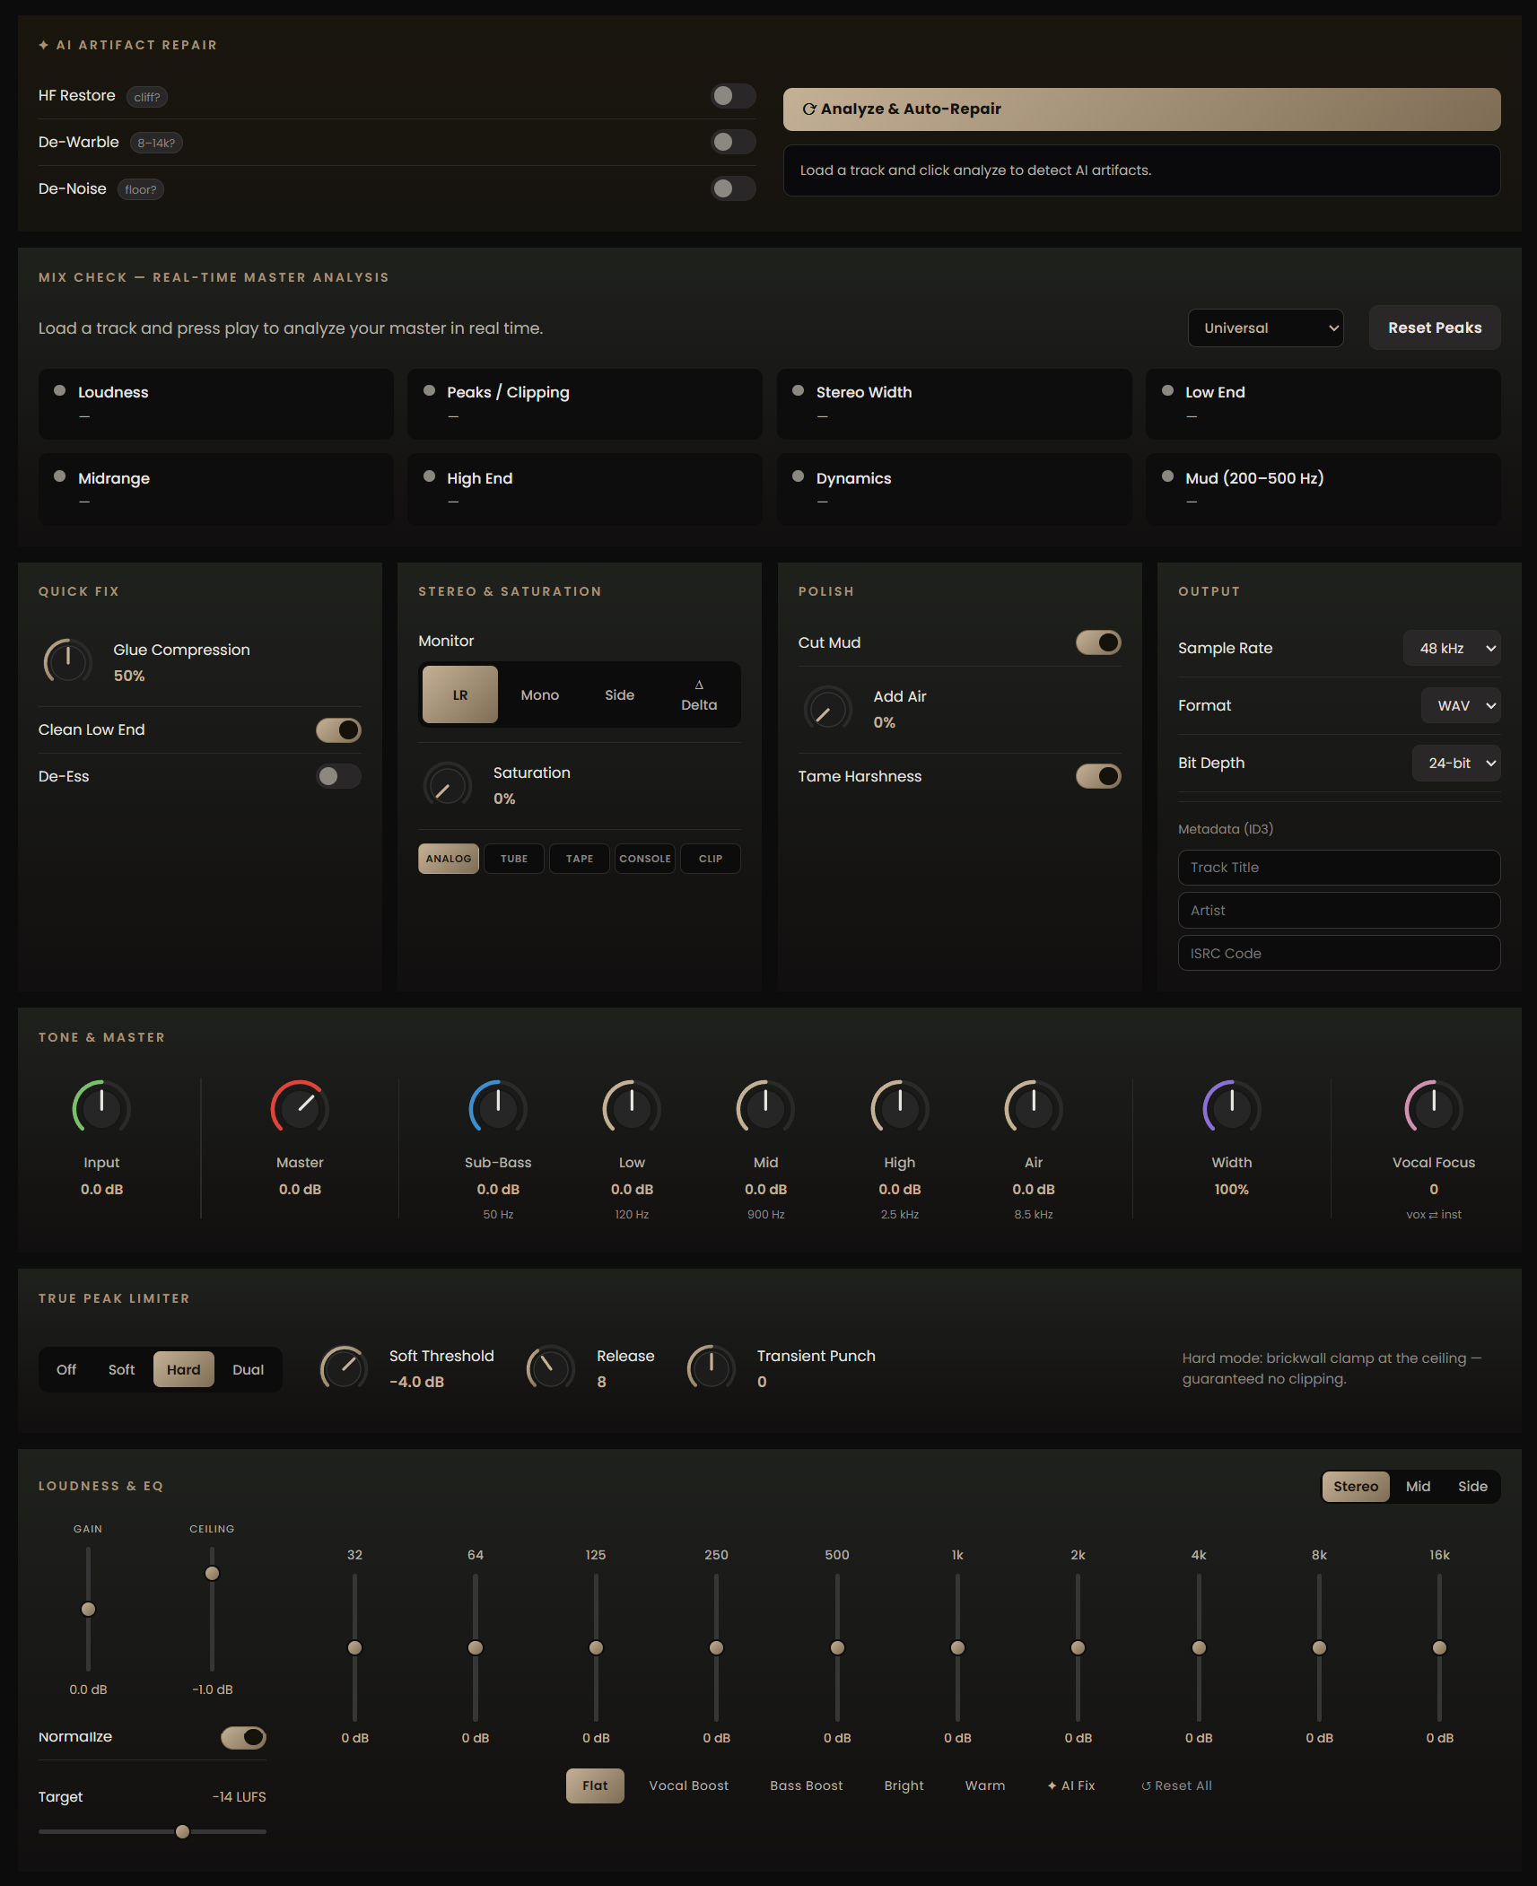Click the High End indicator dot
The image size is (1537, 1886).
coord(429,477)
